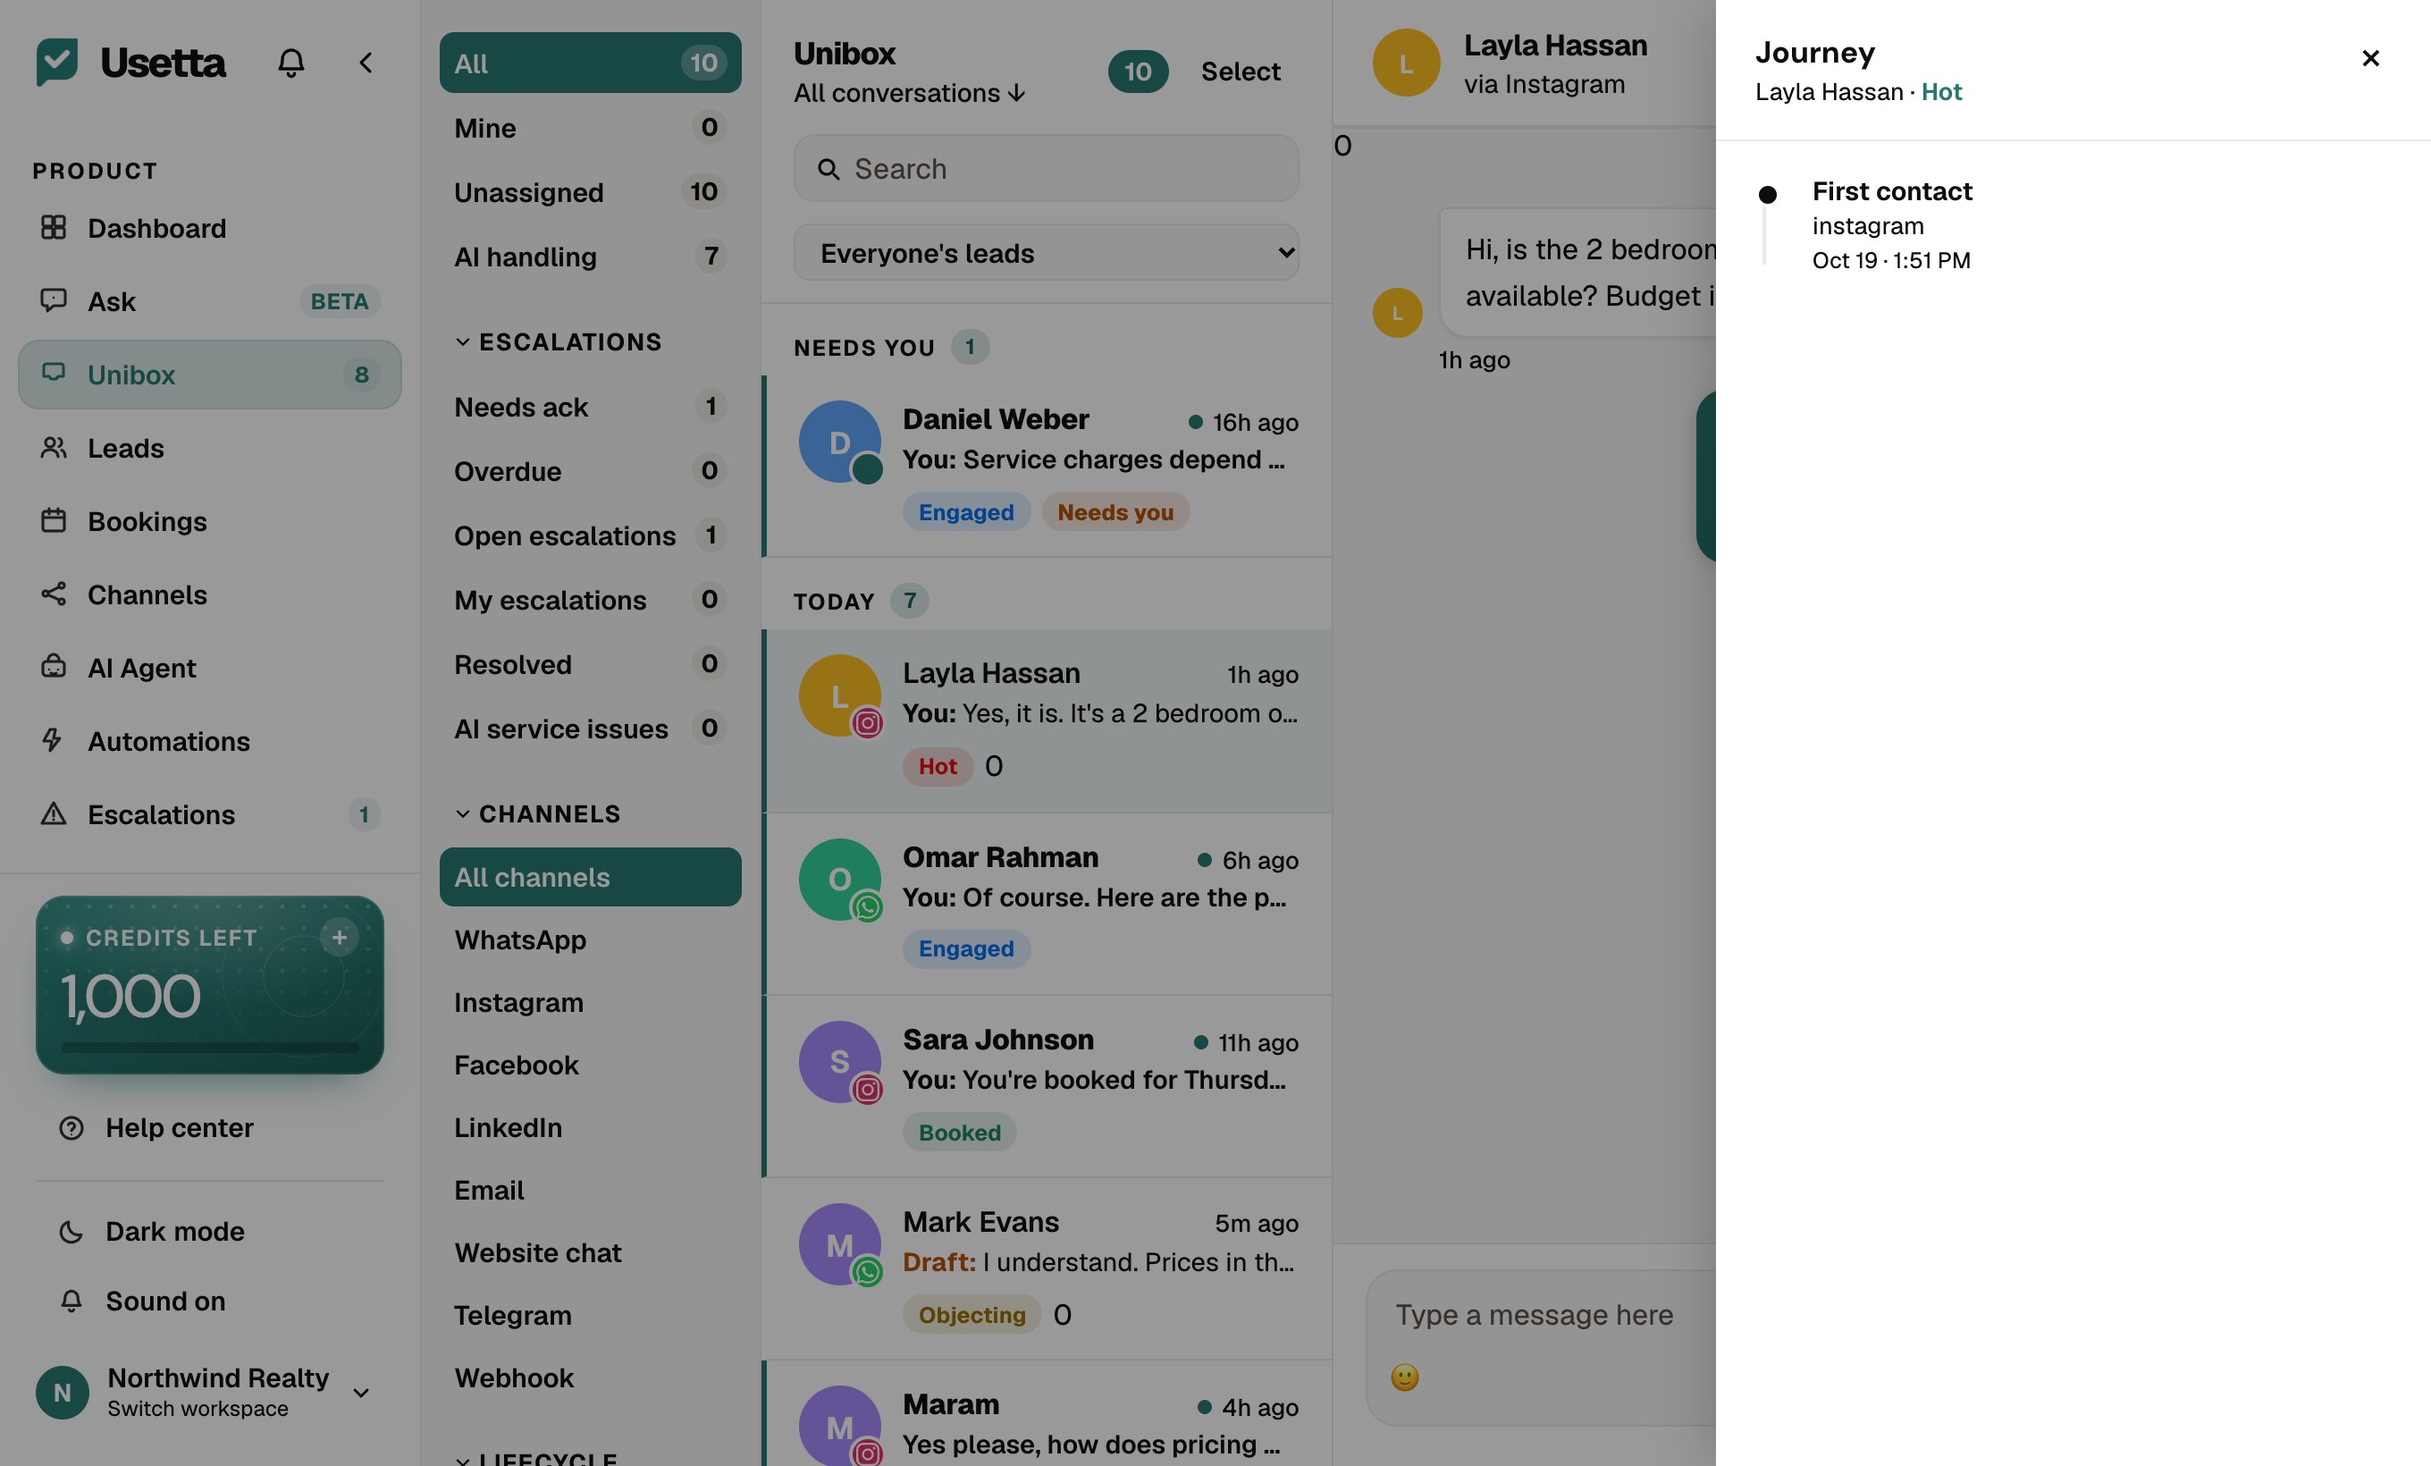Open Omar Rahman's conversation
Image resolution: width=2431 pixels, height=1466 pixels.
[1047, 904]
